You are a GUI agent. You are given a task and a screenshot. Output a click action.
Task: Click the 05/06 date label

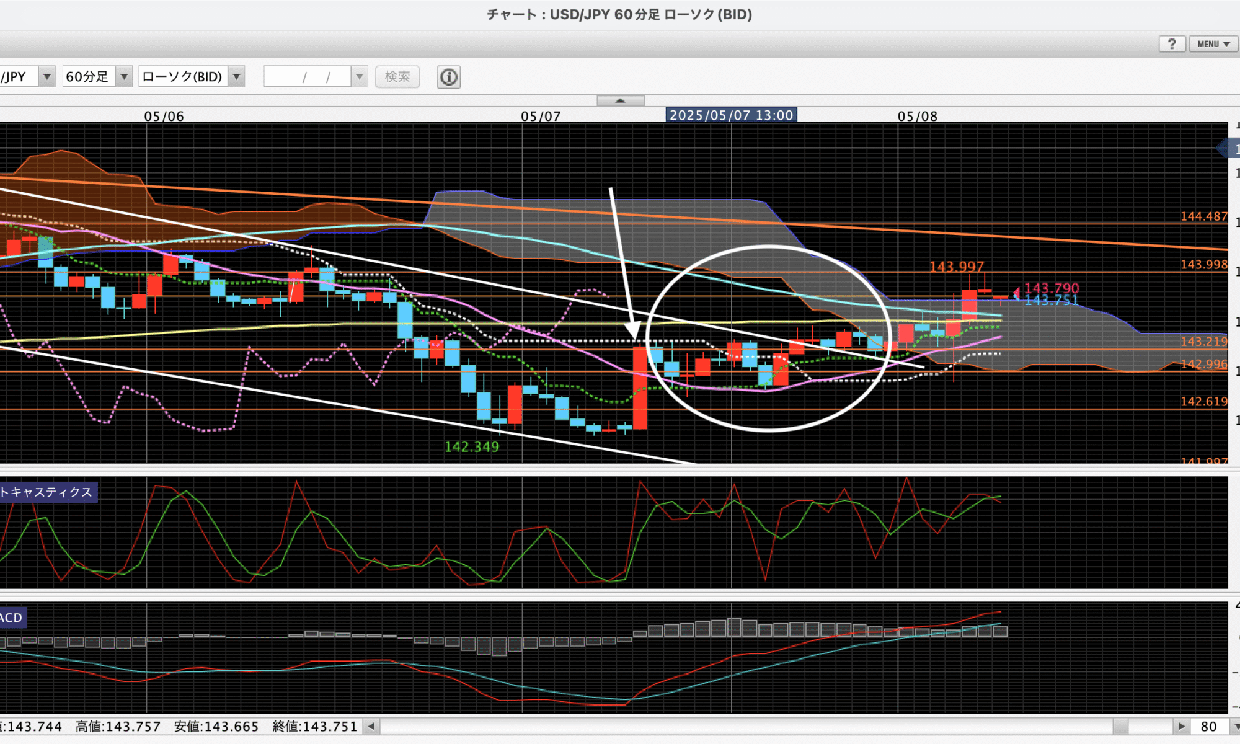coord(164,116)
